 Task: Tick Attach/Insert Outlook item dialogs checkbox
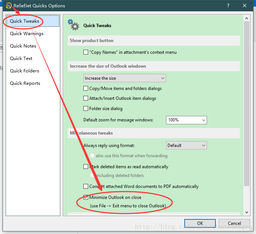pyautogui.click(x=86, y=98)
